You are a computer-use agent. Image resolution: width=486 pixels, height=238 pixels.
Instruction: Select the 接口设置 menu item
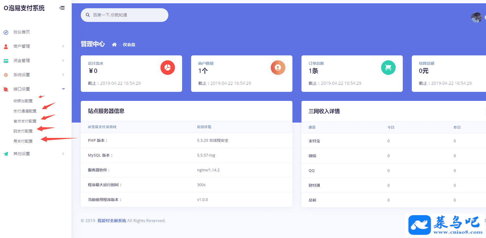22,89
